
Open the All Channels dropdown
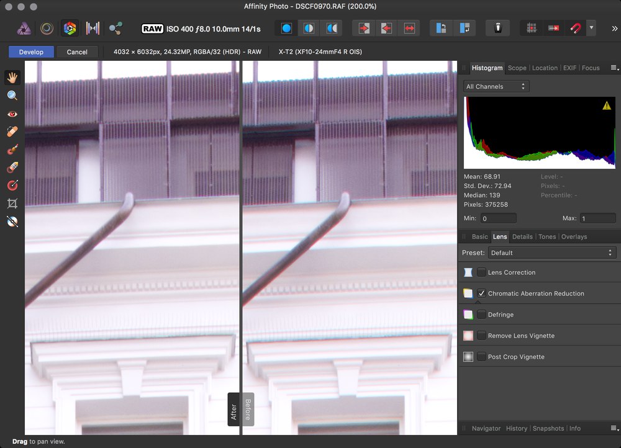(x=496, y=86)
